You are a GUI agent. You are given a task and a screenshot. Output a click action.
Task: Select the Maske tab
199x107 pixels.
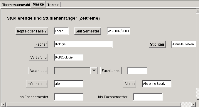[x=38, y=4]
